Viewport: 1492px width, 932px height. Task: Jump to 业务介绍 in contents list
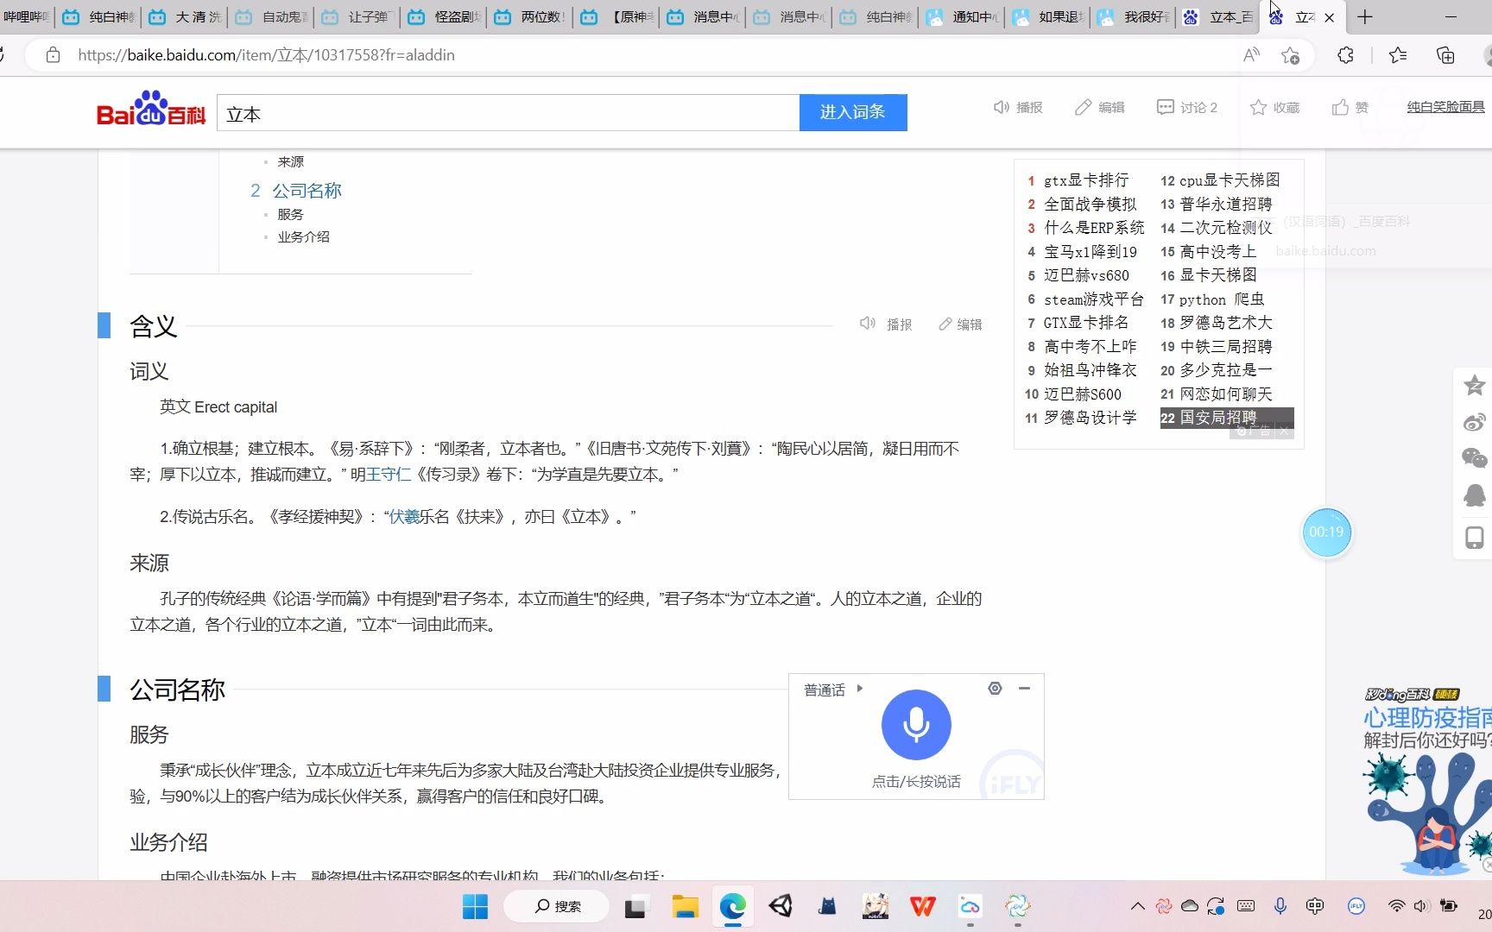[x=303, y=236]
